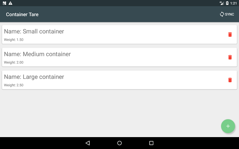The height and width of the screenshot is (149, 239).
Task: Open the Medium container card
Action: 119,57
